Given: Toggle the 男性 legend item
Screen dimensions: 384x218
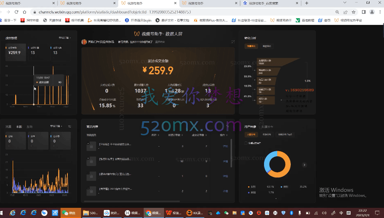Looking at the screenshot, I should pyautogui.click(x=284, y=187).
